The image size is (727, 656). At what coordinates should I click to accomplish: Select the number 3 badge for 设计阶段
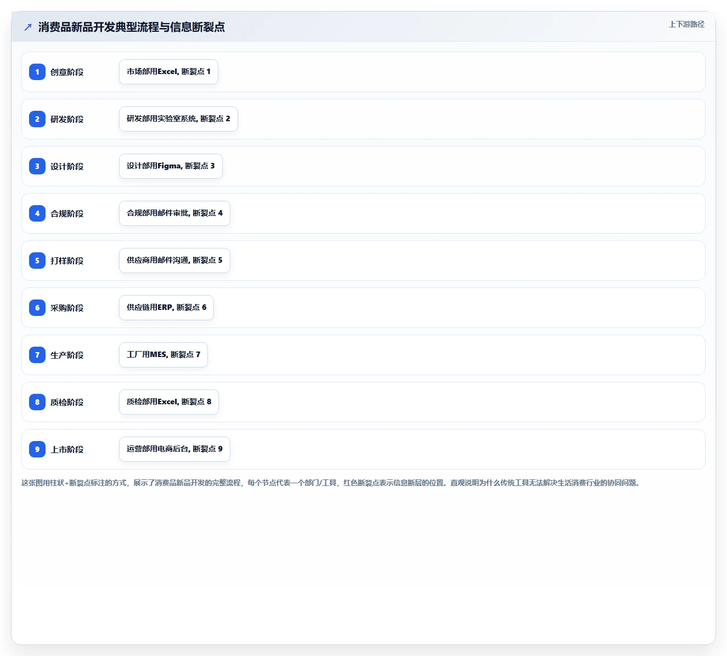(37, 166)
